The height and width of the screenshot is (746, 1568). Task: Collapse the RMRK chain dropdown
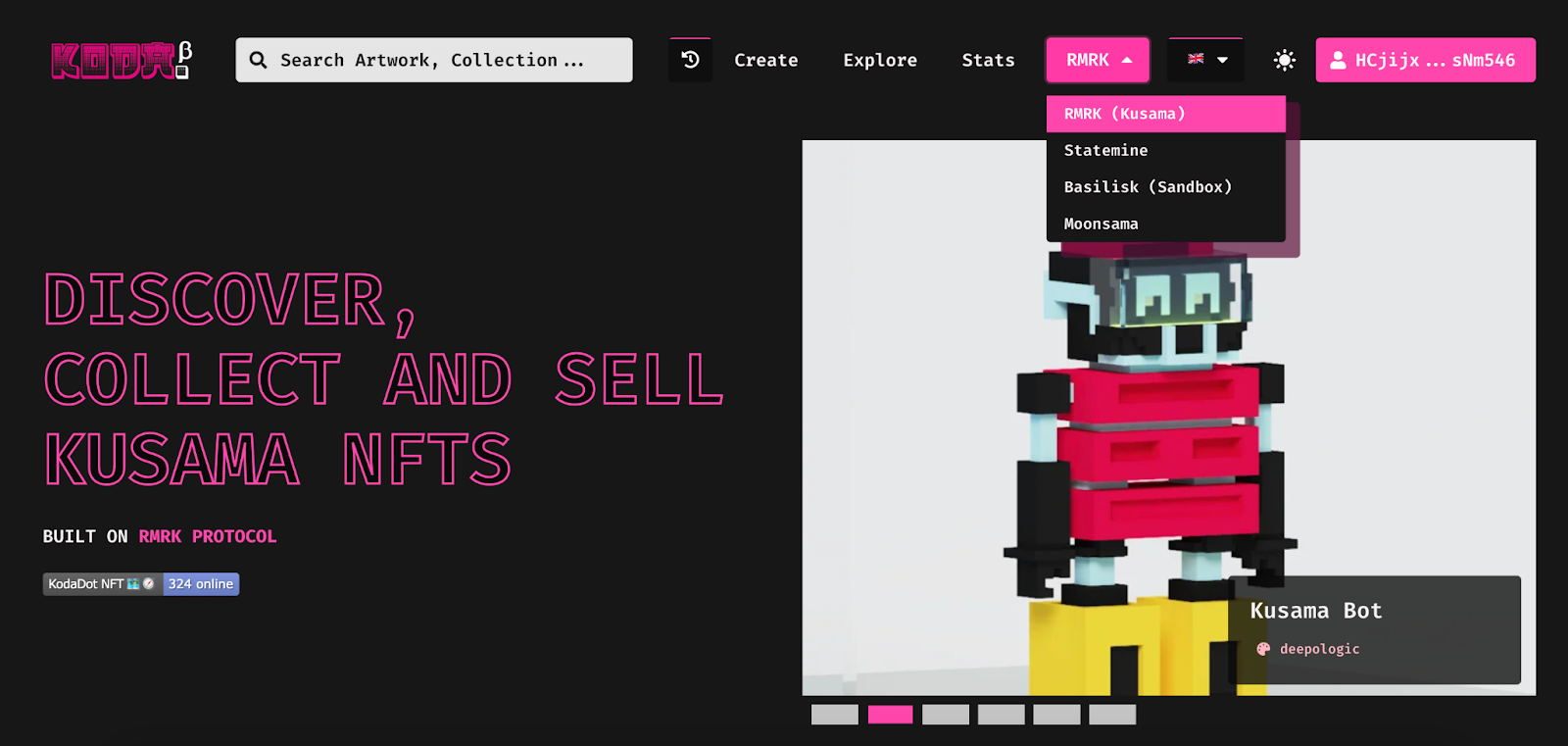[1098, 60]
